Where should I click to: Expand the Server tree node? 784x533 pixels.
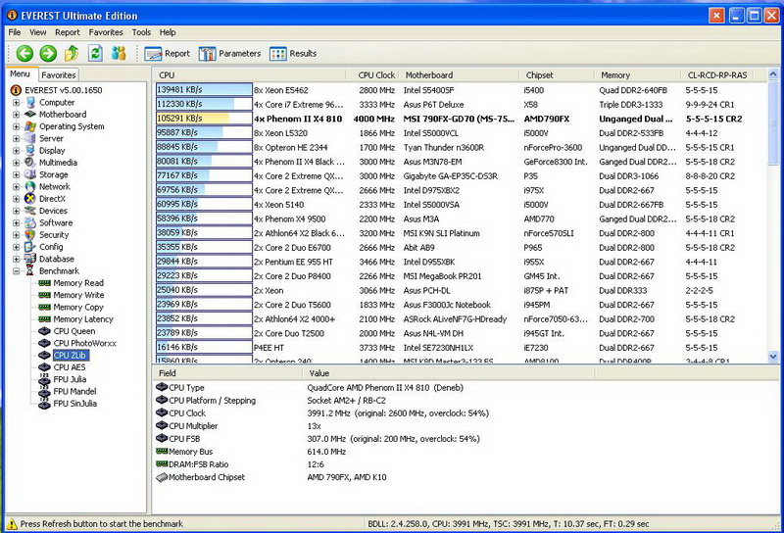point(16,138)
